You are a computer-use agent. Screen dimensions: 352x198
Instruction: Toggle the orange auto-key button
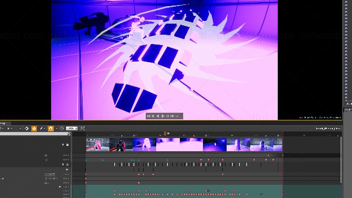coord(34,128)
